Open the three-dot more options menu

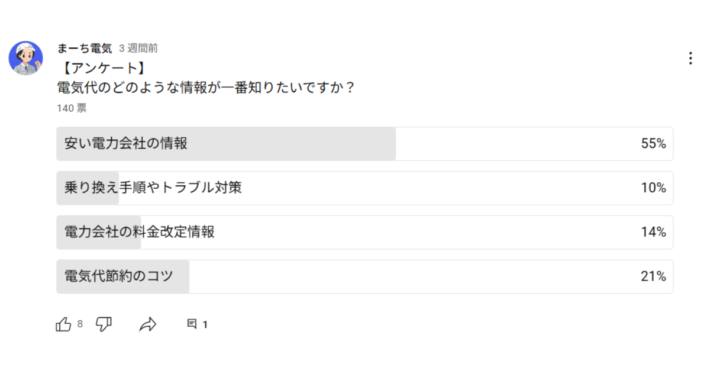tap(690, 58)
